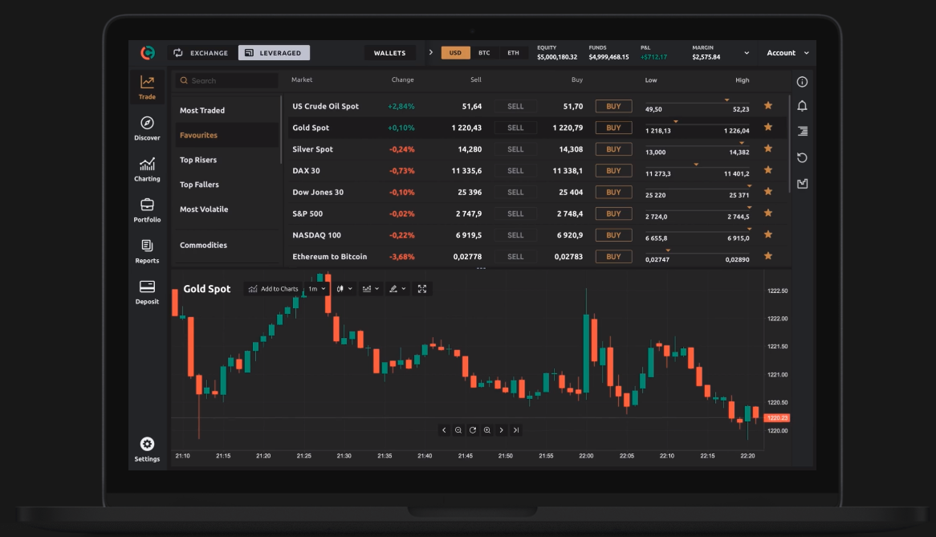
Task: Zoom in the Gold Spot chart
Action: point(487,430)
